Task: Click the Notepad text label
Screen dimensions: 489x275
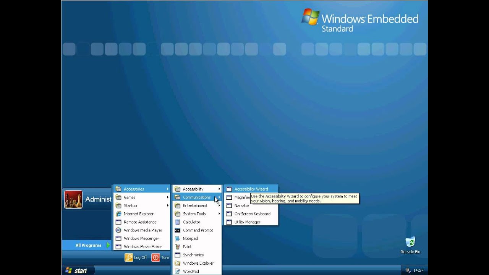Action: click(x=190, y=238)
